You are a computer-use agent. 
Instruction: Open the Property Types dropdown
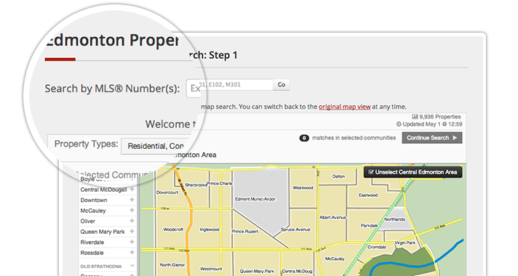point(155,146)
